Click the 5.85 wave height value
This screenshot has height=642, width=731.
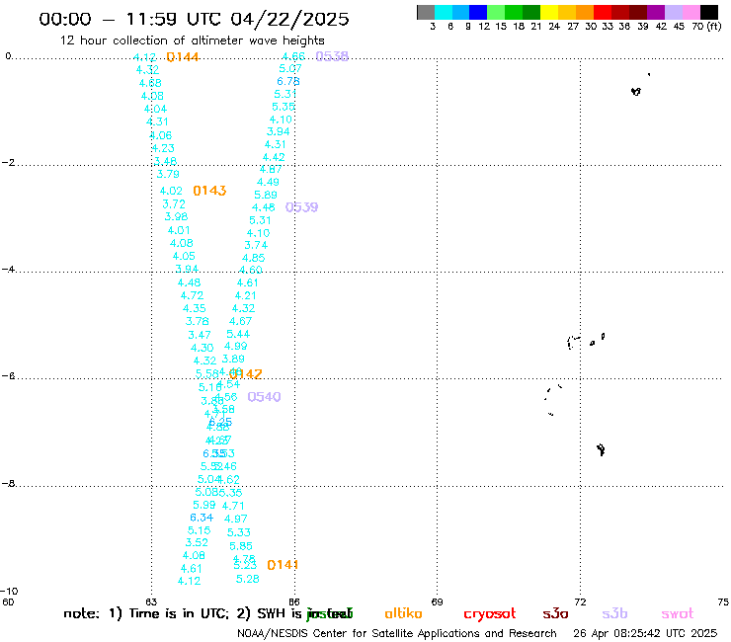pyautogui.click(x=241, y=546)
